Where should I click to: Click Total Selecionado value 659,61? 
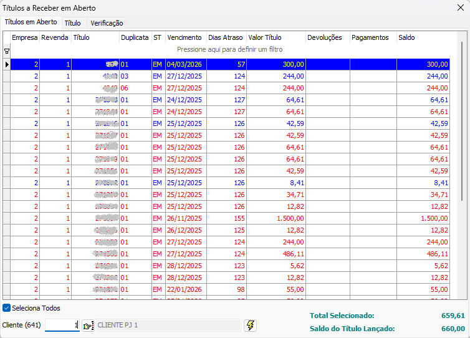point(453,316)
